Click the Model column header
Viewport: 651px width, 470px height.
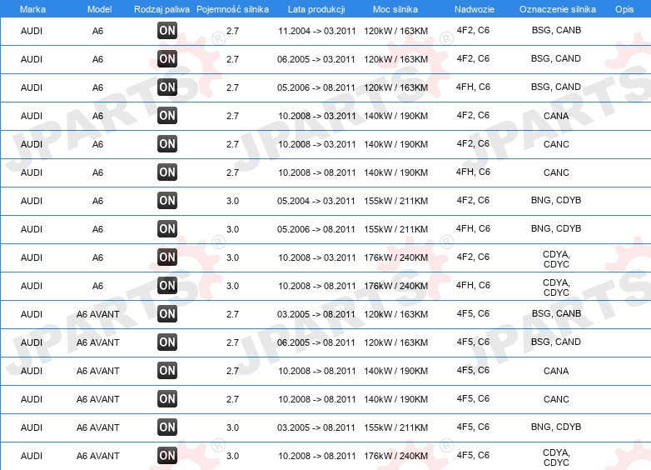99,9
